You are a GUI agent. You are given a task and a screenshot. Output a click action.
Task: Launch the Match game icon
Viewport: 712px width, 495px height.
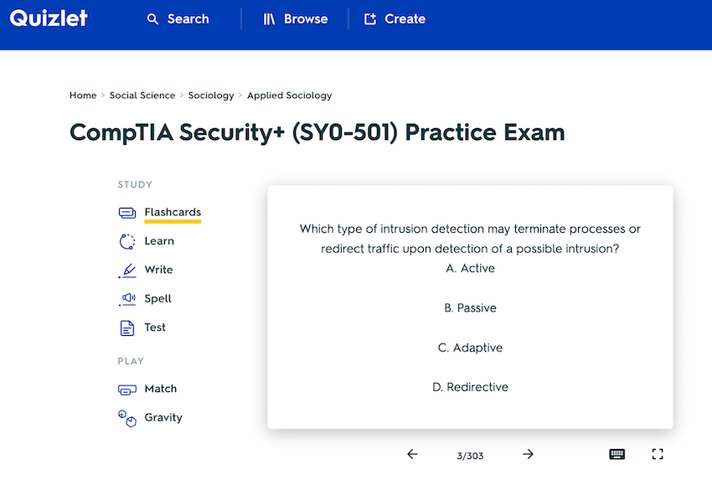pos(127,389)
